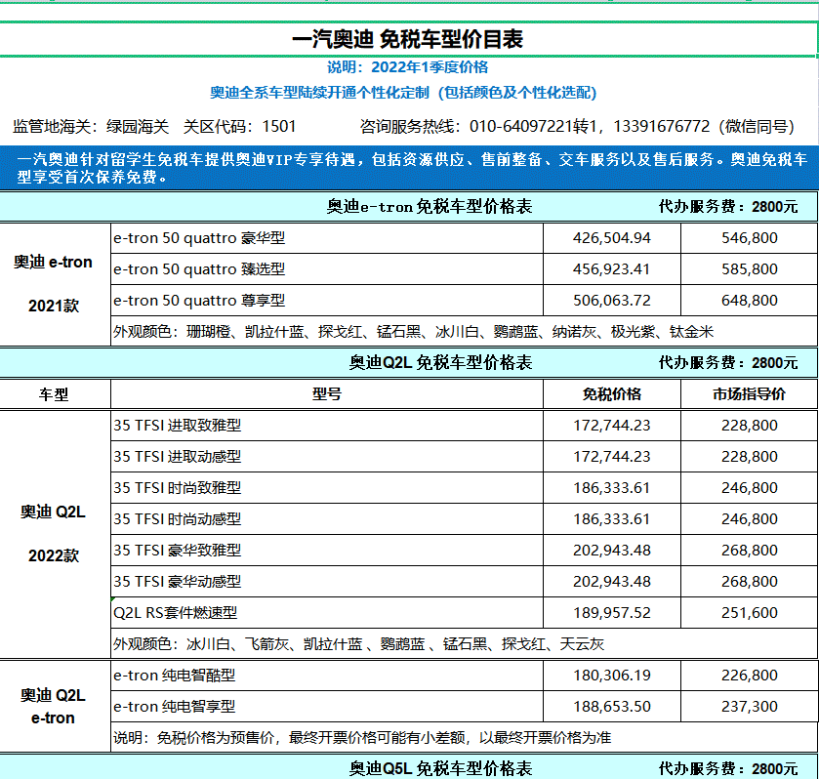Click the hotline 咨询服务热线 010-64097221转1
This screenshot has height=779, width=819.
coord(480,127)
